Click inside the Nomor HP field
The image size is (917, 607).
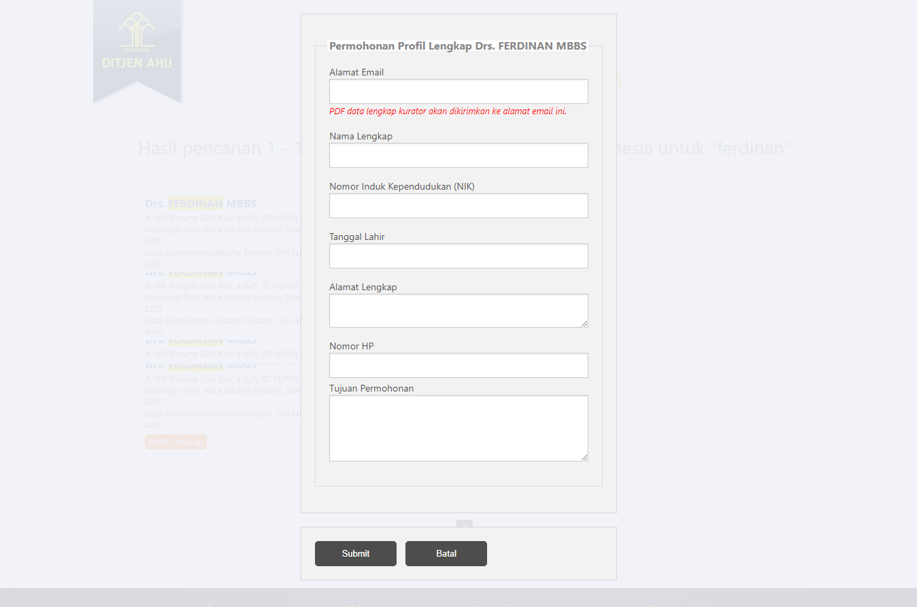pyautogui.click(x=458, y=366)
